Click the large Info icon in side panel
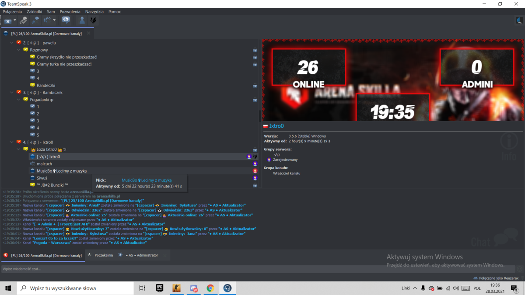The width and height of the screenshot is (525, 295). tap(509, 147)
